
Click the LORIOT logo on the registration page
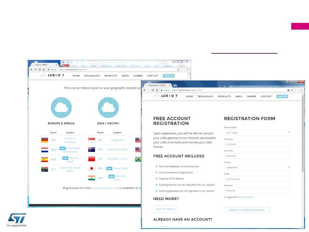click(x=165, y=96)
